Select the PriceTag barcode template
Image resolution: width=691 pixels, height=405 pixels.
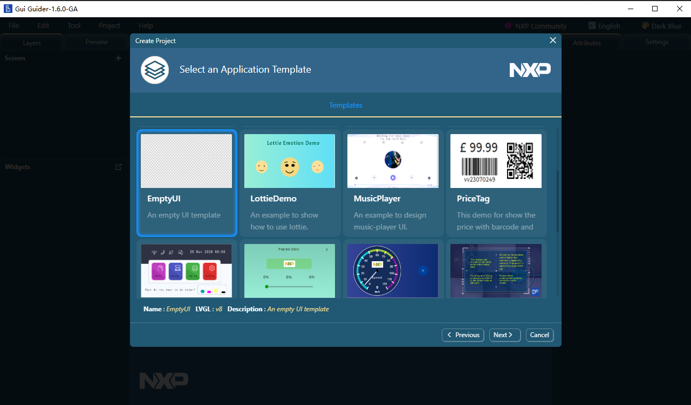click(496, 183)
